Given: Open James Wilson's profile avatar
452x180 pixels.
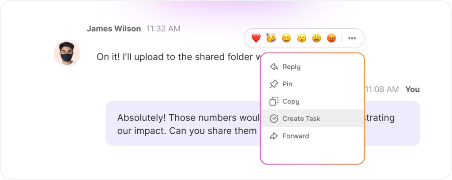Looking at the screenshot, I should 67,53.
